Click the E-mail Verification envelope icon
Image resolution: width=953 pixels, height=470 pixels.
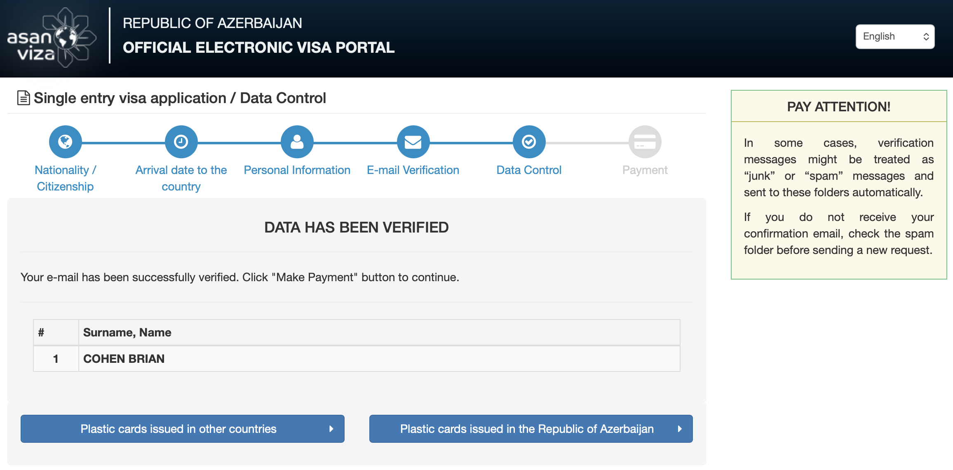(x=413, y=142)
